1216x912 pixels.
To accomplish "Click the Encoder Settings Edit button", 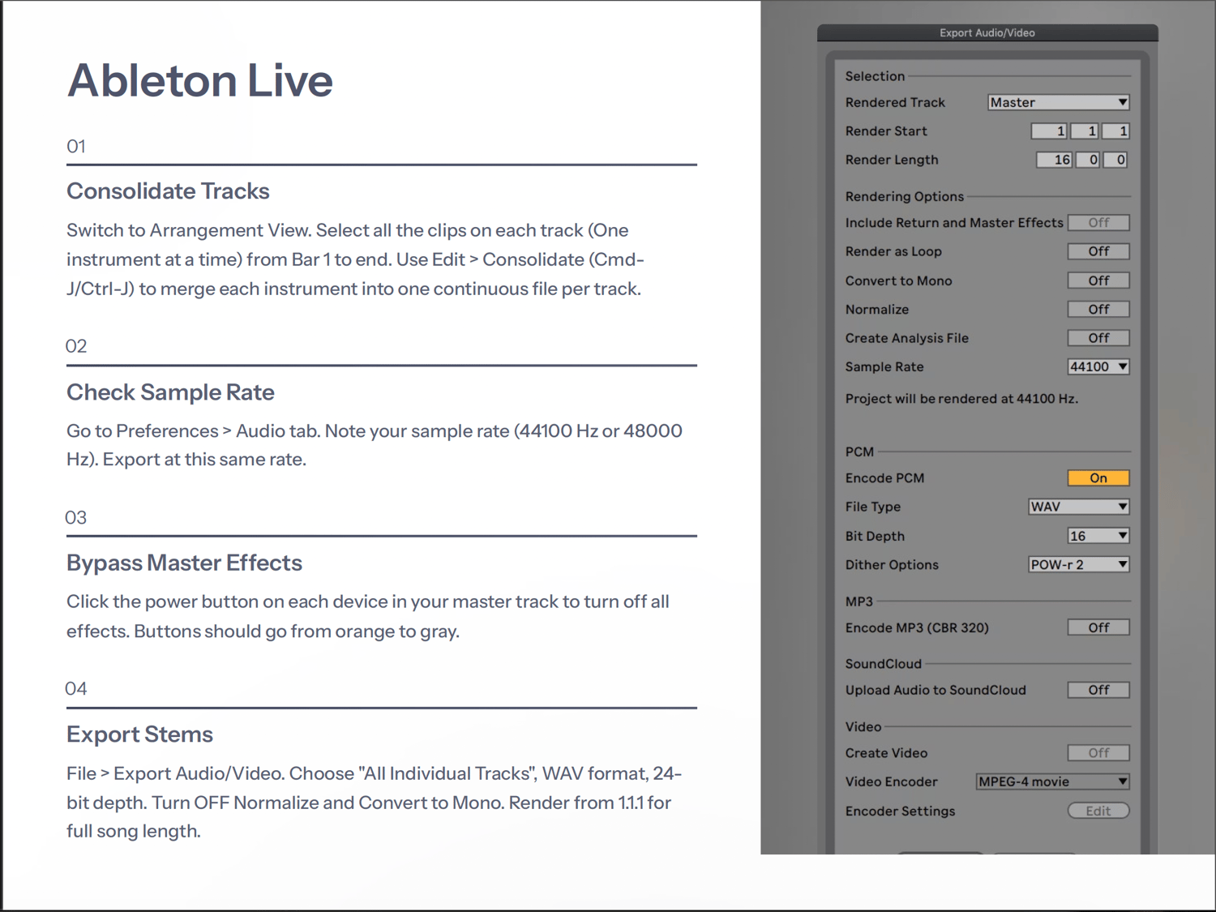I will coord(1098,811).
